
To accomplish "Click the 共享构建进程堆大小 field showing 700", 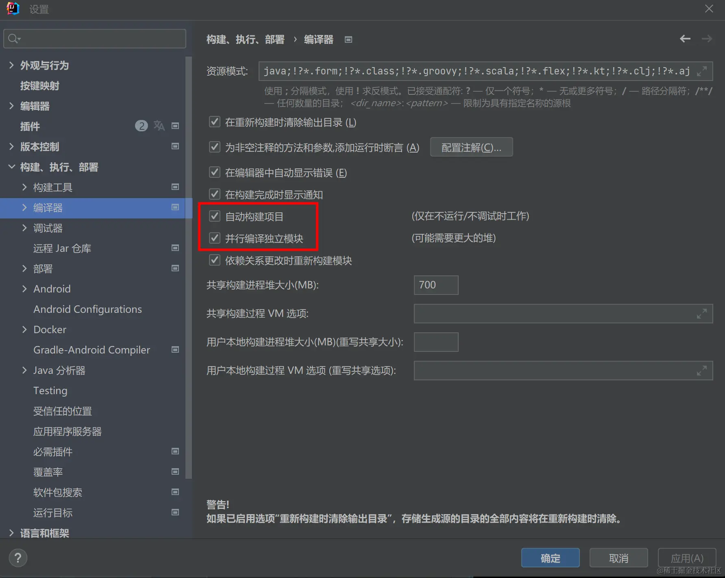I will pos(436,285).
